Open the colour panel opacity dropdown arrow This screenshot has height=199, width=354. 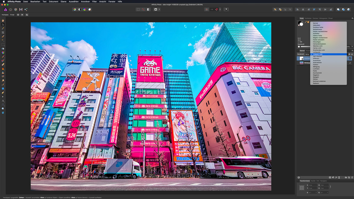[352, 47]
